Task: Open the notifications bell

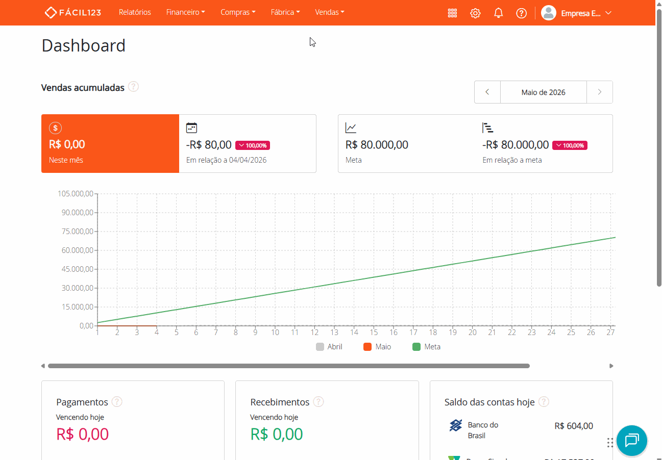Action: (x=499, y=13)
